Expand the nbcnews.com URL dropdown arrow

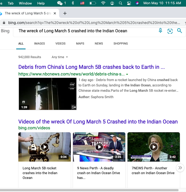pos(127,74)
